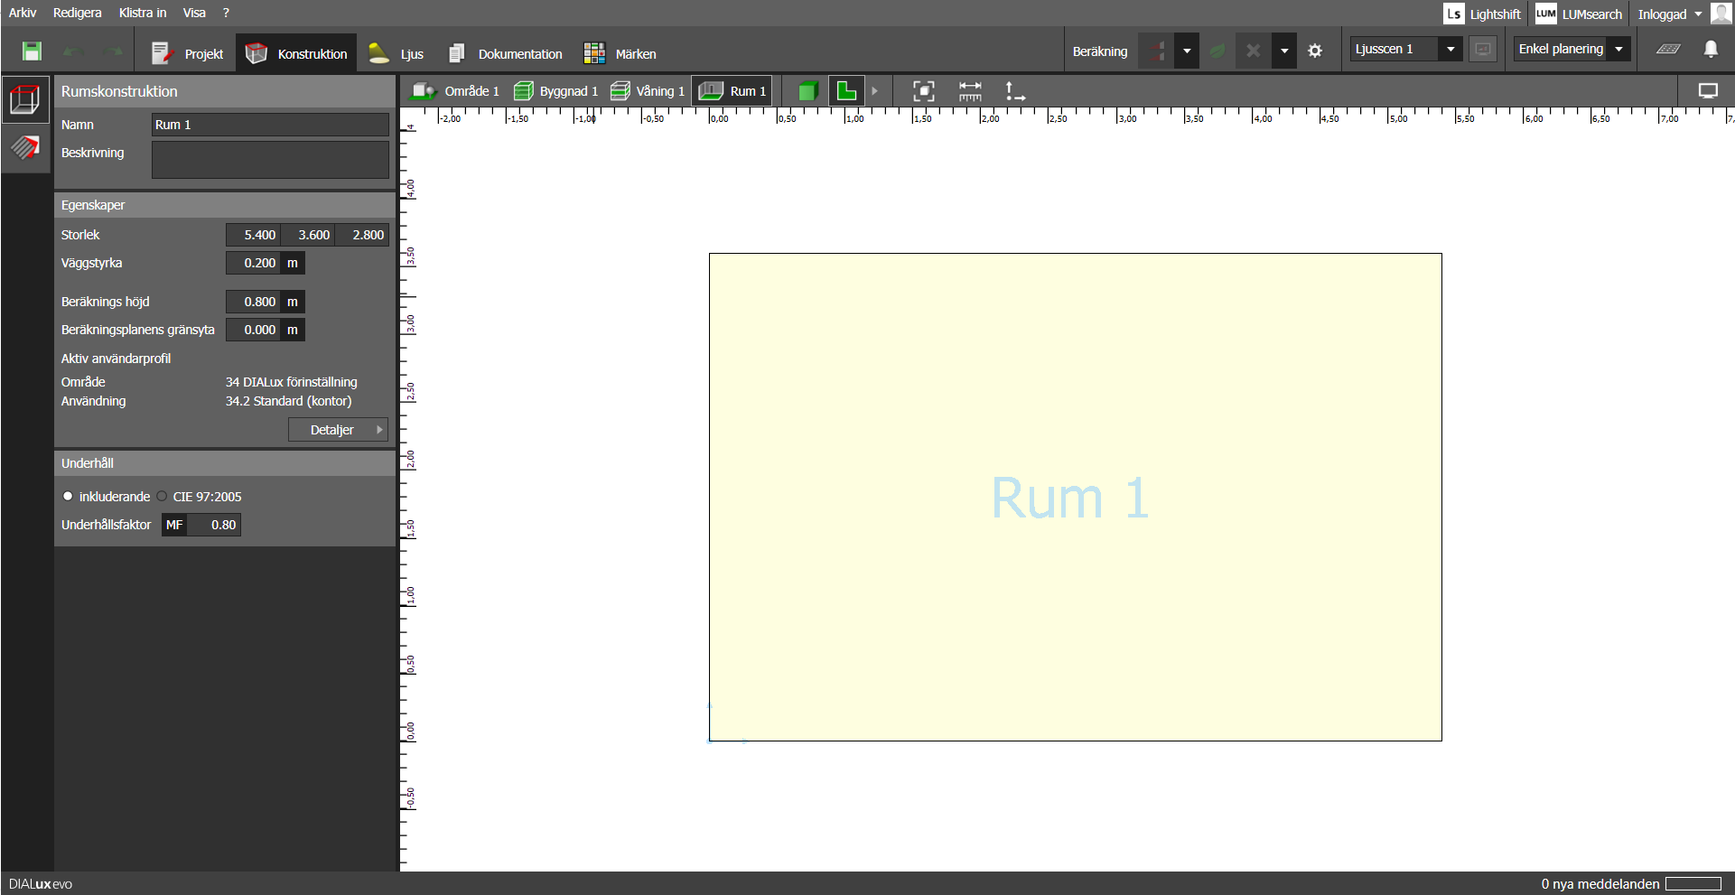Screen dimensions: 1735x895
Task: Navigate to Område 1 in breadcrumb
Action: (x=454, y=90)
